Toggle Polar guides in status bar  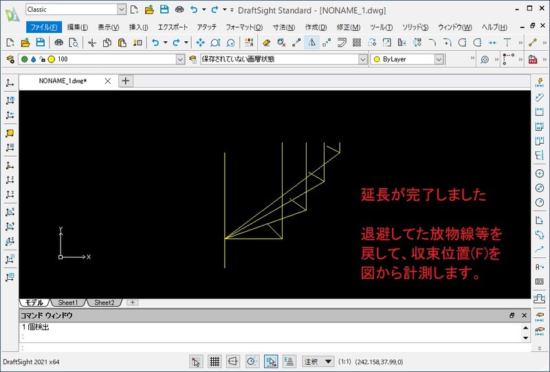[x=252, y=362]
